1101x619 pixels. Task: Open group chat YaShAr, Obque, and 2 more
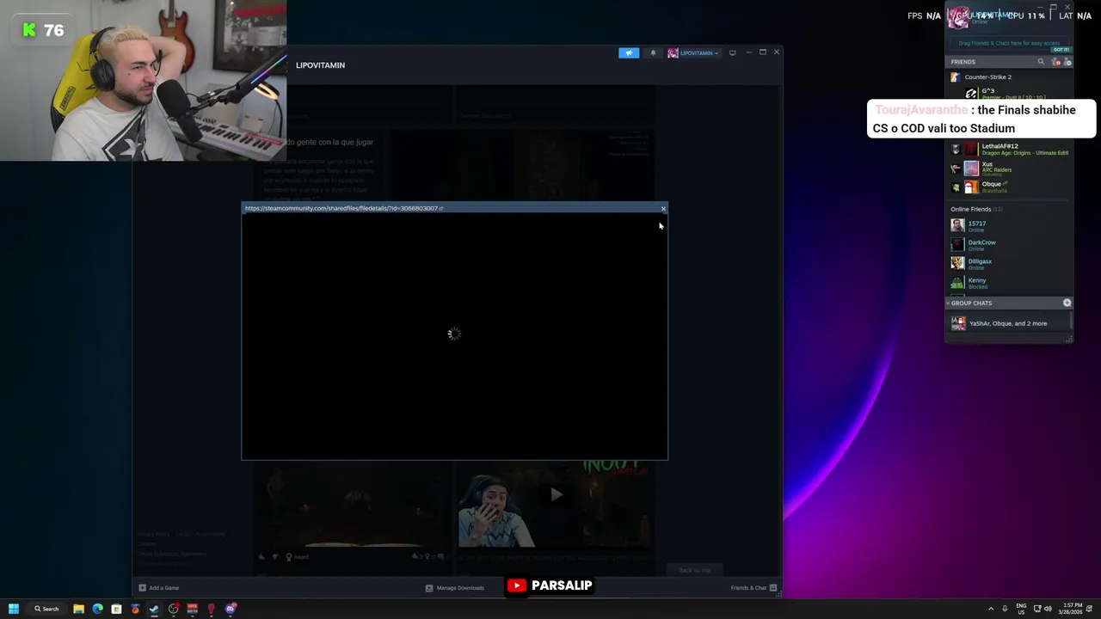click(x=1008, y=323)
